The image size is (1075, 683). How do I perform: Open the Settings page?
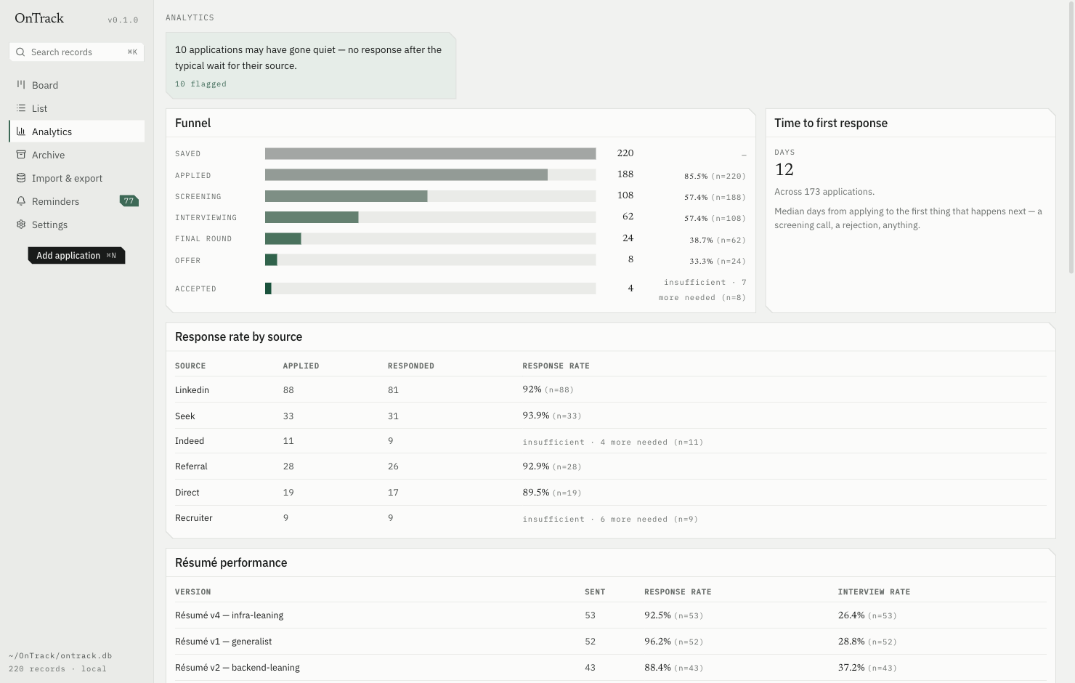coord(77,225)
